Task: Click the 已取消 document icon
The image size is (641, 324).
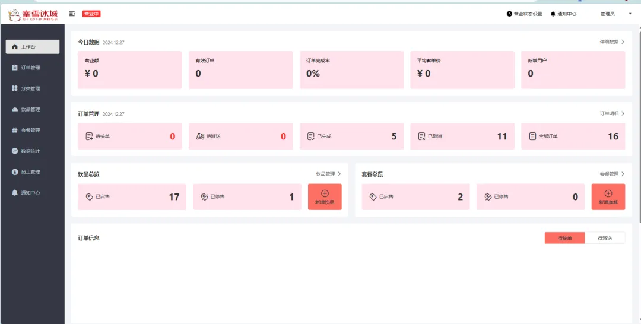Action: 421,136
